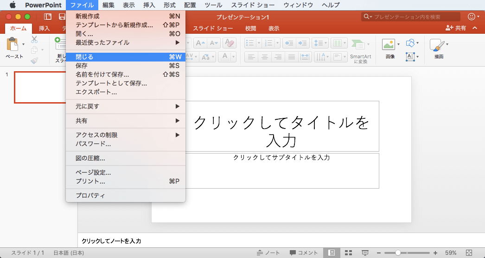Open the font color dropdown arrow

point(234,57)
